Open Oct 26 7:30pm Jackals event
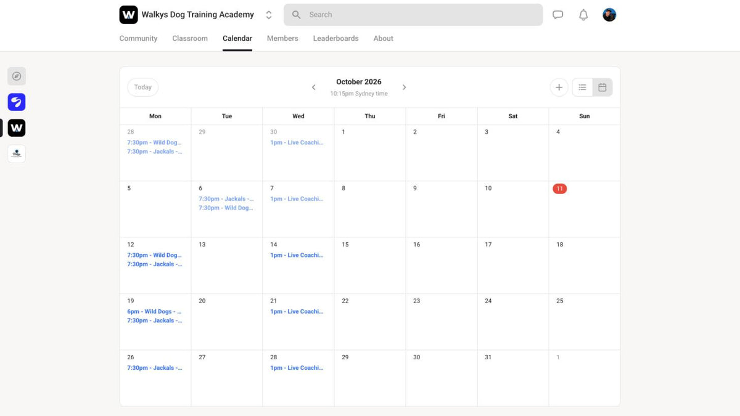The height and width of the screenshot is (416, 740). [155, 368]
